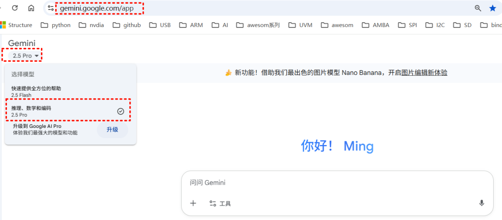Open the I2C bookmarks folder
This screenshot has width=502, height=220.
(435, 25)
